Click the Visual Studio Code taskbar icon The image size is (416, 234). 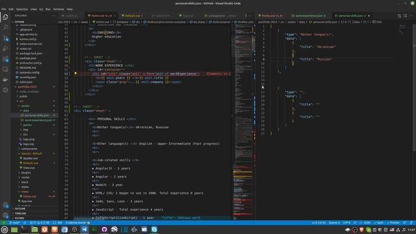pos(84,229)
